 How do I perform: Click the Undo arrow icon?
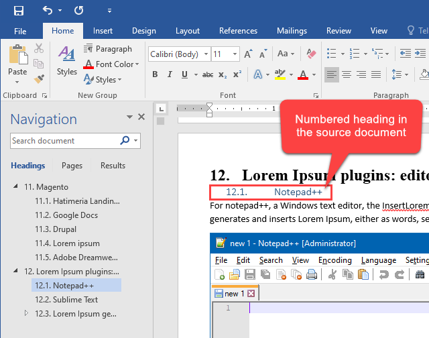click(48, 11)
